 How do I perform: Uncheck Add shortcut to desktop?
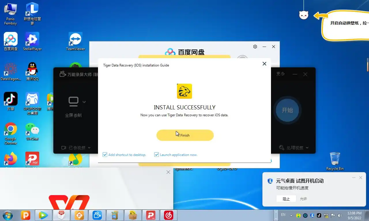pos(105,155)
